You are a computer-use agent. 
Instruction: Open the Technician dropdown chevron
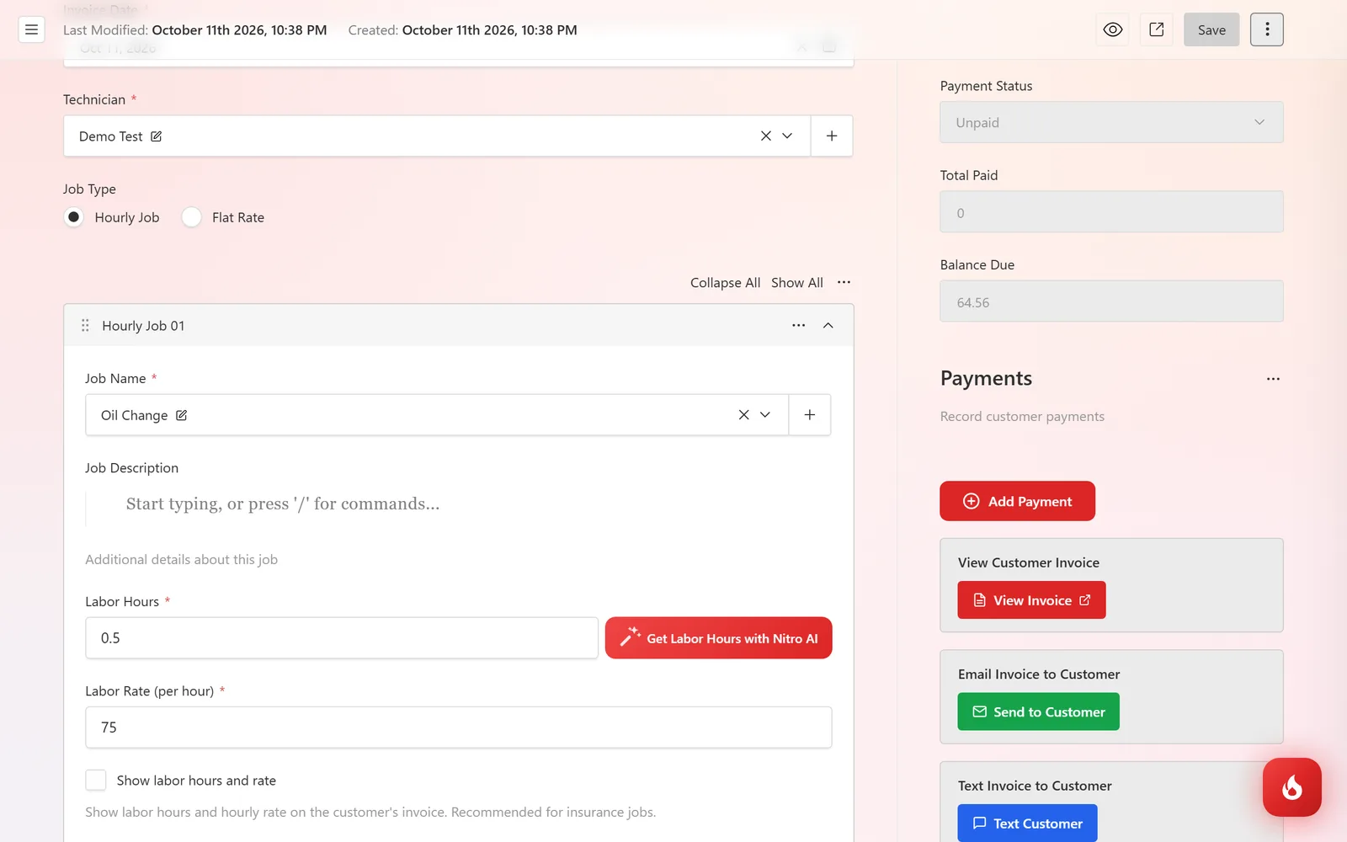point(787,136)
